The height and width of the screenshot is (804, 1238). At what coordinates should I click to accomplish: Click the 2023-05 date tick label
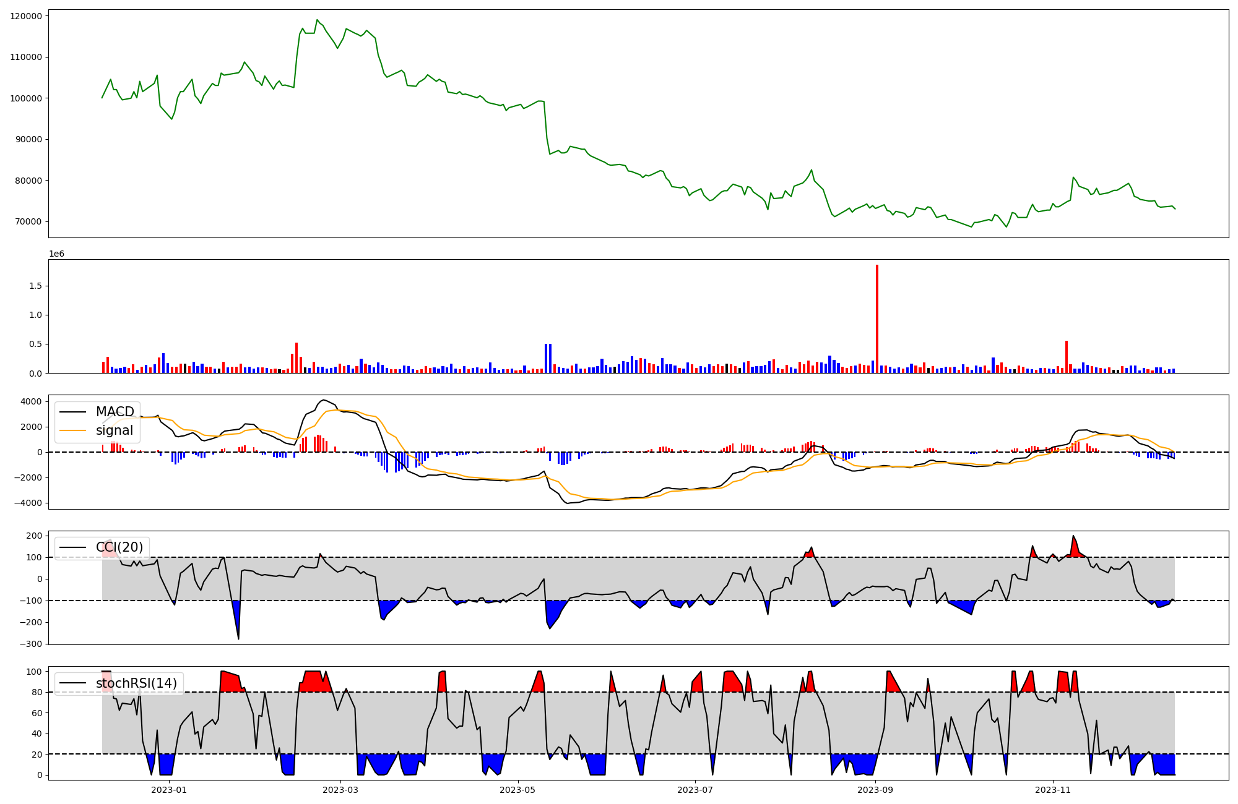point(517,790)
